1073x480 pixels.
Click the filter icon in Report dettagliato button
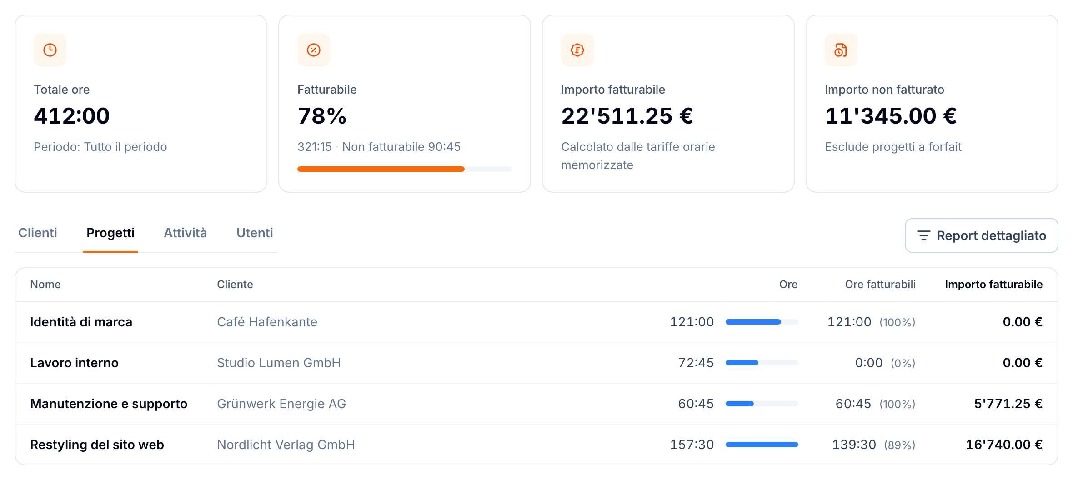923,235
